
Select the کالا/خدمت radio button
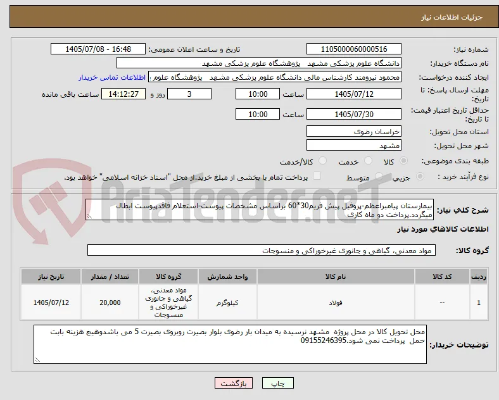coord(323,161)
